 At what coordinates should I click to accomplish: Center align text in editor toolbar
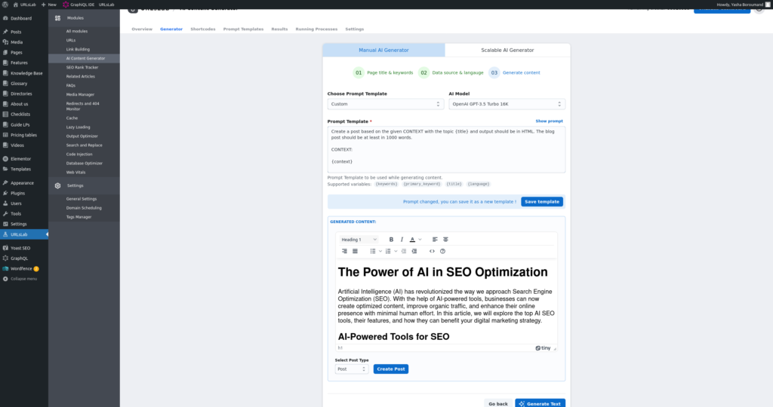445,240
